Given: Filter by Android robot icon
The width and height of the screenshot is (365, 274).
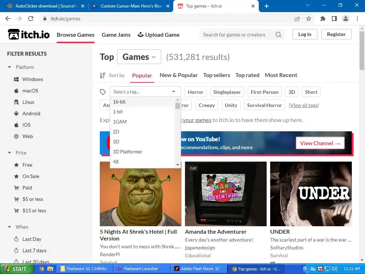Looking at the screenshot, I should tap(16, 113).
